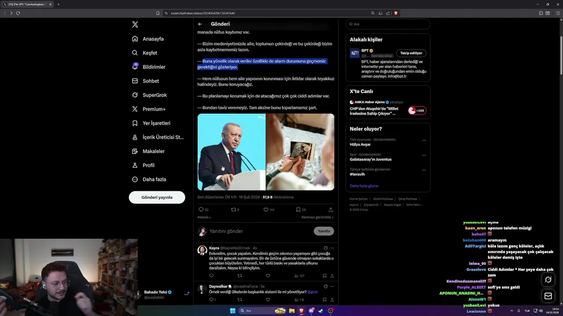
Task: Bookmark page in address bar
Action: [157, 13]
